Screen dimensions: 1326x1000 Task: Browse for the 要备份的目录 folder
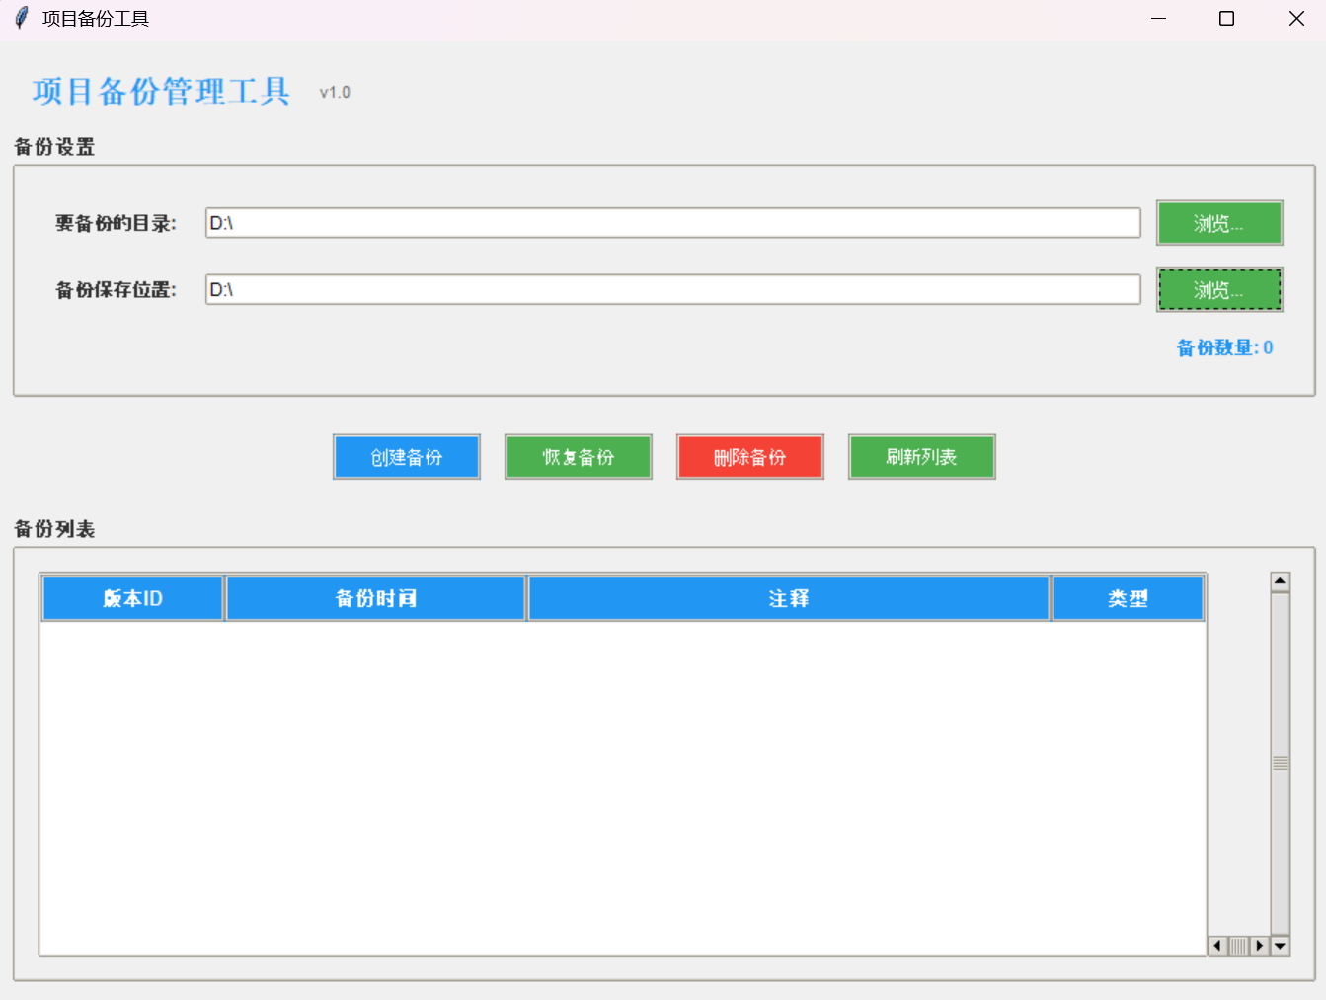1218,223
